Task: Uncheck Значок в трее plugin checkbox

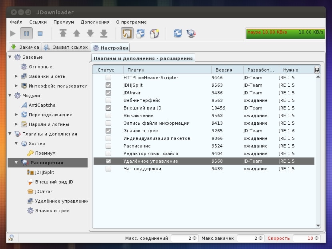Action: [x=108, y=131]
